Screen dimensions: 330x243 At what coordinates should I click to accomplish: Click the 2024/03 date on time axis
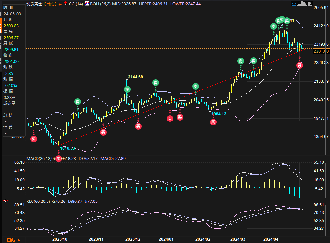(x=238, y=239)
